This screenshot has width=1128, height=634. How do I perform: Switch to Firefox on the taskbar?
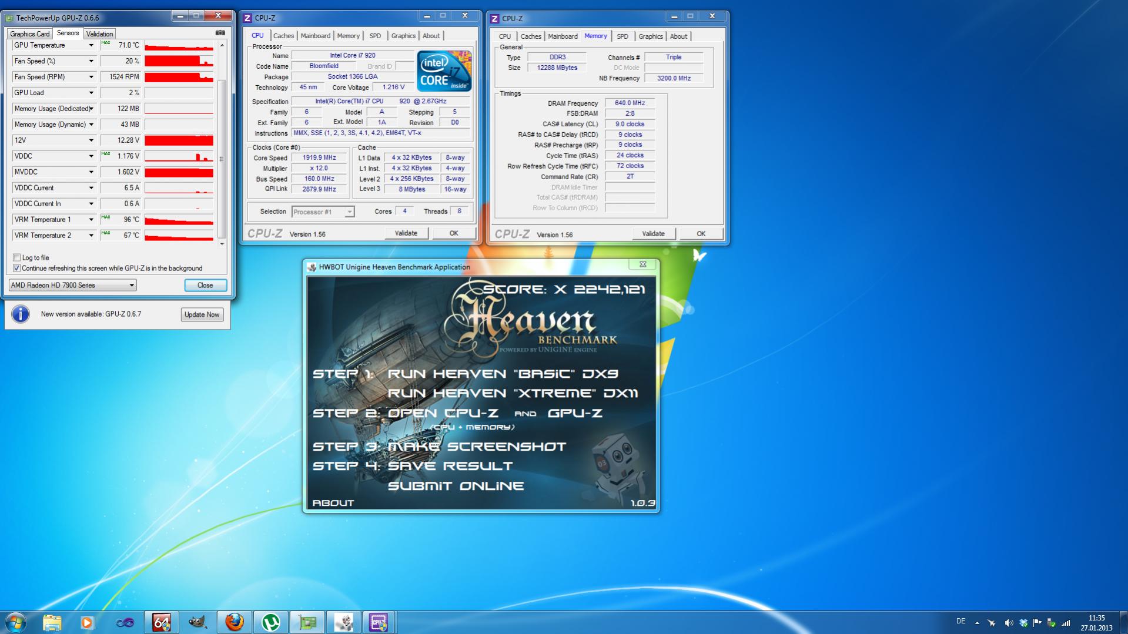click(x=234, y=622)
